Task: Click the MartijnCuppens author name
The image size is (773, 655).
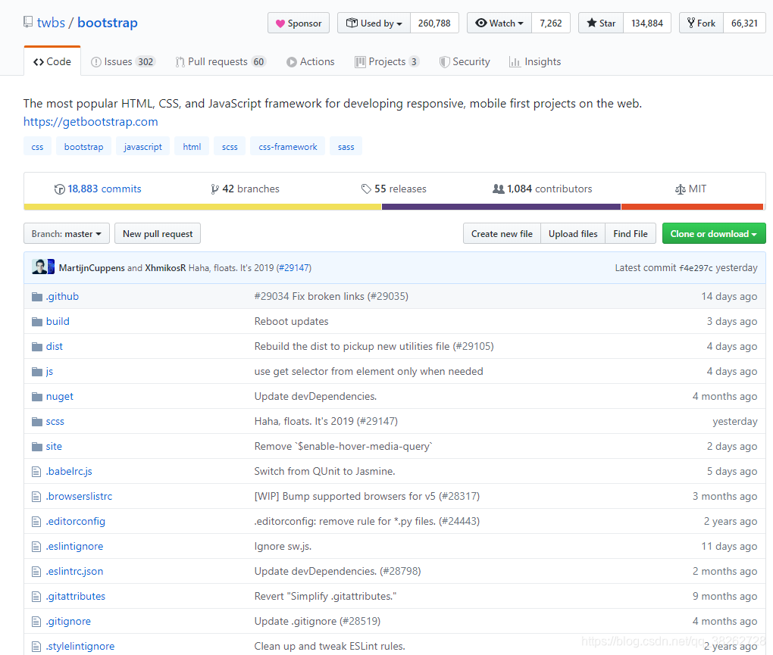Action: tap(92, 268)
